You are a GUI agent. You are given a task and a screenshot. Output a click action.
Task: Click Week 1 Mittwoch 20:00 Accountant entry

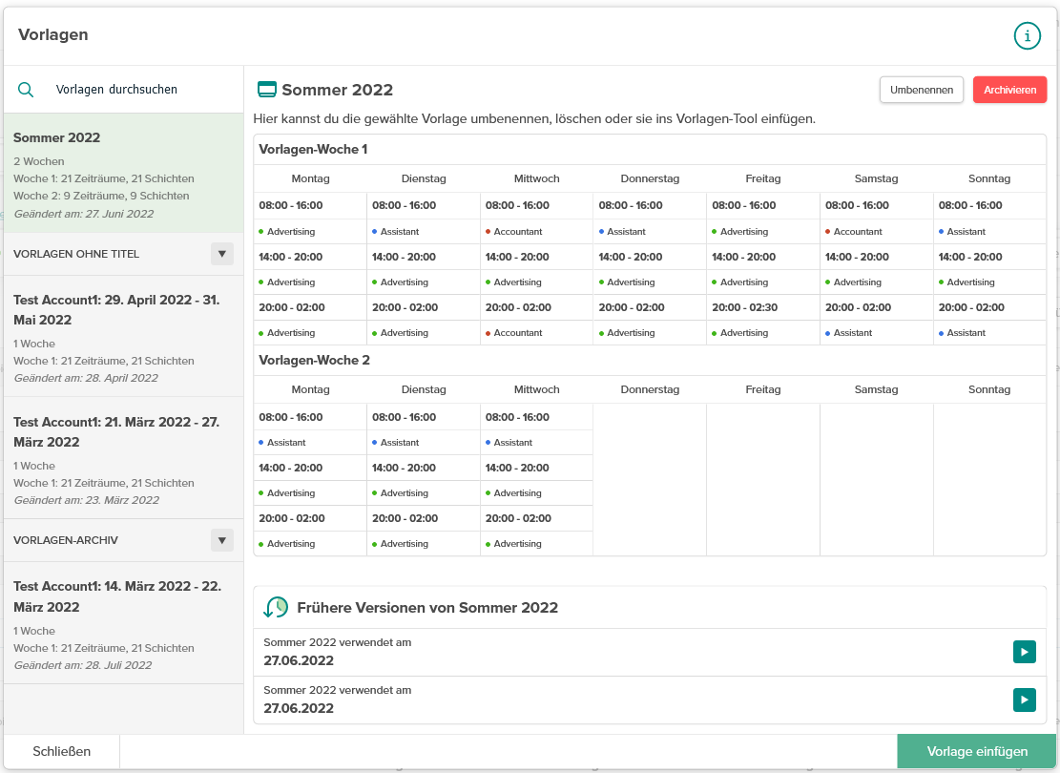[x=513, y=333]
